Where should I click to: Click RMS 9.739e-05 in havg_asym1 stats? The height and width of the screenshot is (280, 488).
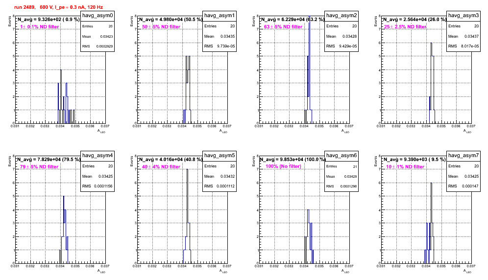[x=220, y=47]
